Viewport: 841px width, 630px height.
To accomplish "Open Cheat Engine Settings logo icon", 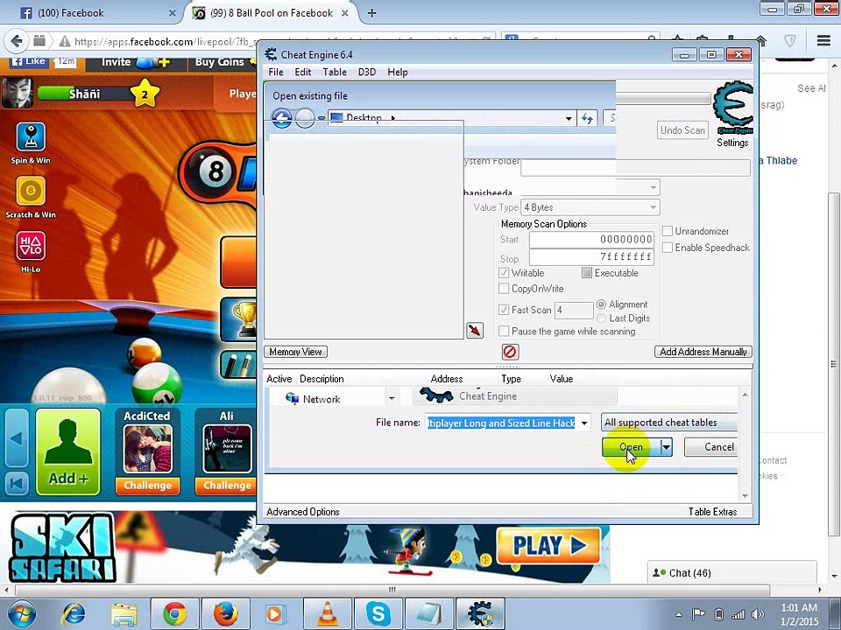I will coord(732,108).
